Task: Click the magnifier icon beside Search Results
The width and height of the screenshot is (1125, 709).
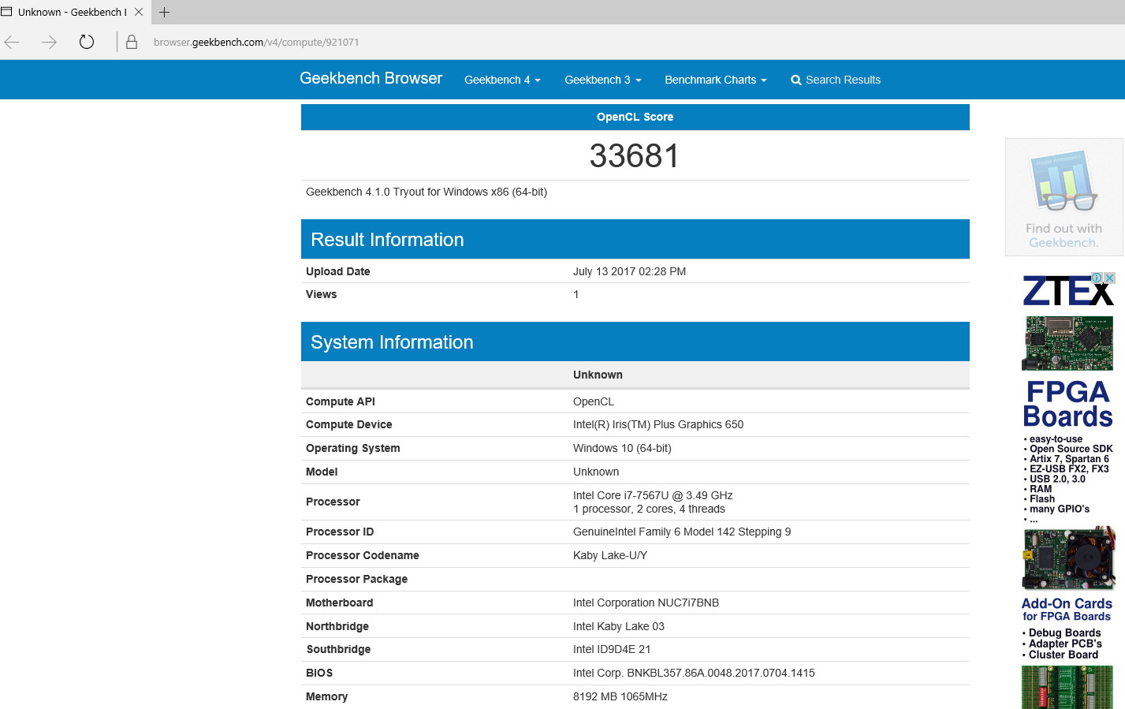Action: click(795, 80)
